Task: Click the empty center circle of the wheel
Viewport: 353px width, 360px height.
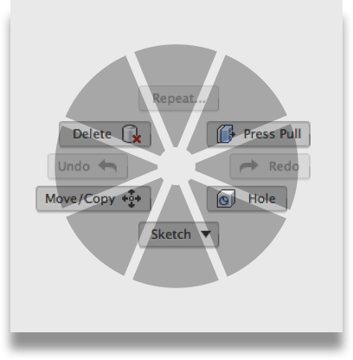Action: (176, 166)
